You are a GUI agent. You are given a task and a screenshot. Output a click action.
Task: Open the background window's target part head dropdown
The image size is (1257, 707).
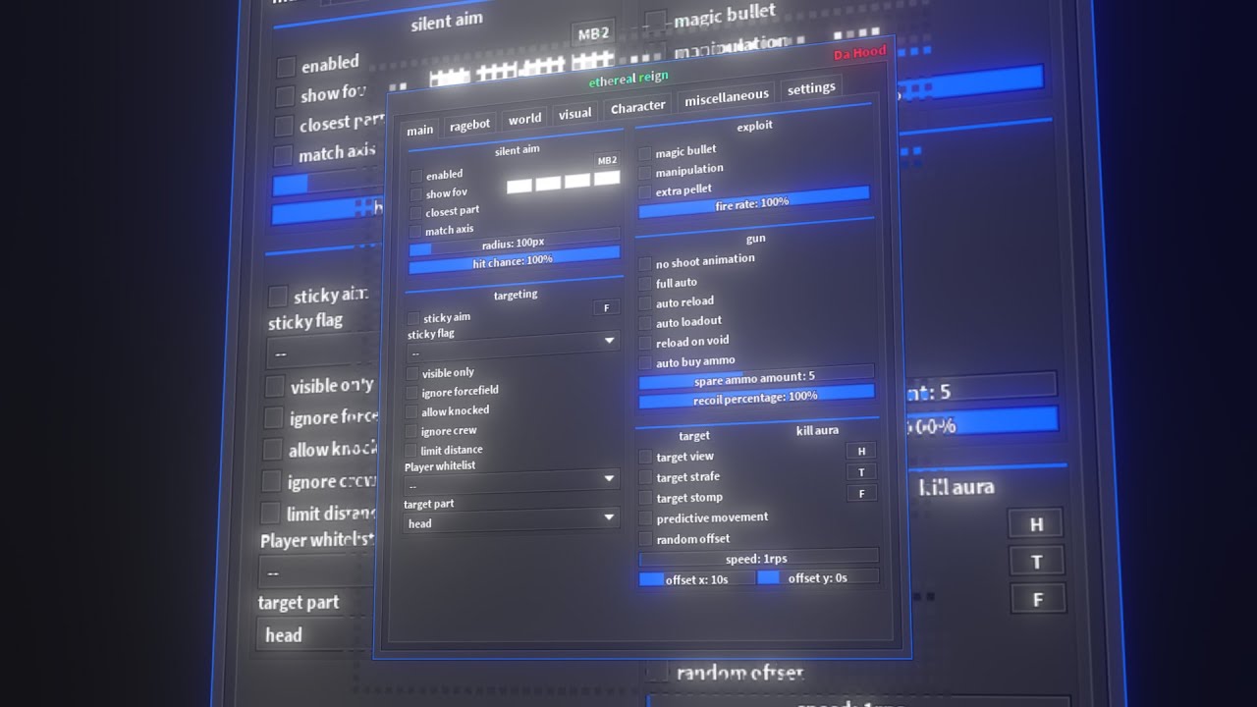[312, 634]
